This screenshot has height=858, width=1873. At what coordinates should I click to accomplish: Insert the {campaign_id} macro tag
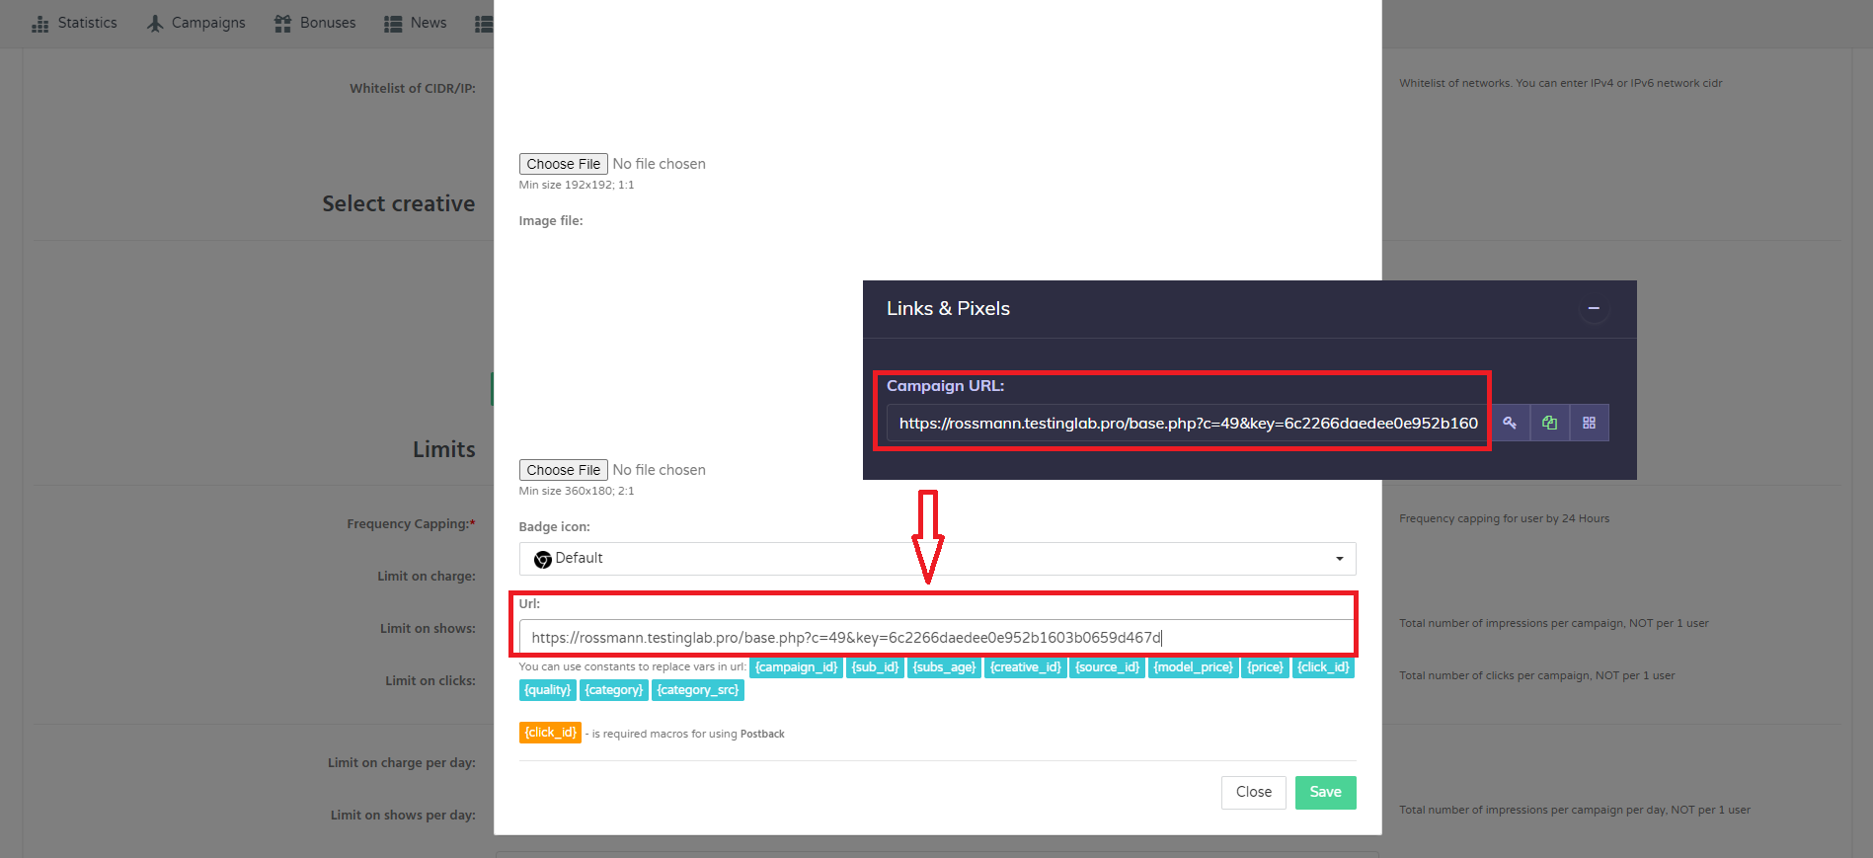(796, 667)
